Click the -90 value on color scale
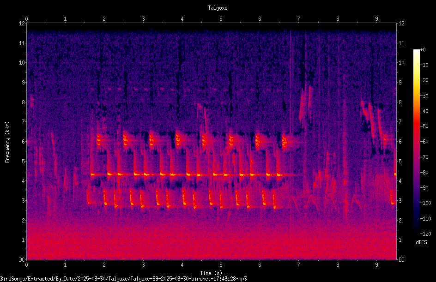Image resolution: width=436 pixels, height=282 pixels. tap(424, 188)
